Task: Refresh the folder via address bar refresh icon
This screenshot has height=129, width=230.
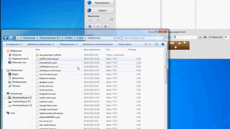Action: click(119, 38)
